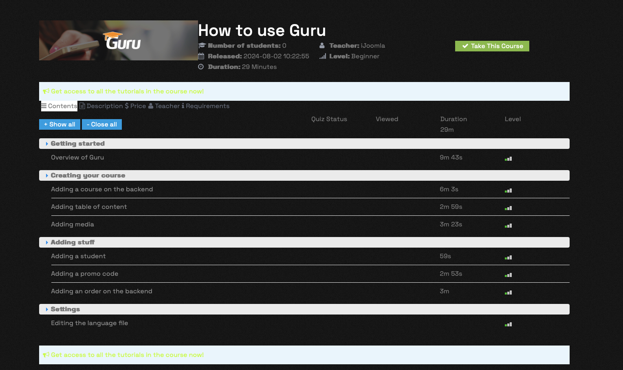This screenshot has height=370, width=623.
Task: Click the signal bars icon beside Level
Action: tap(323, 56)
